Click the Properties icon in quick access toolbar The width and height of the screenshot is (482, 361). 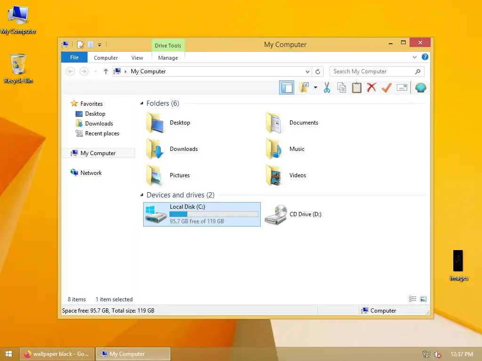click(80, 45)
